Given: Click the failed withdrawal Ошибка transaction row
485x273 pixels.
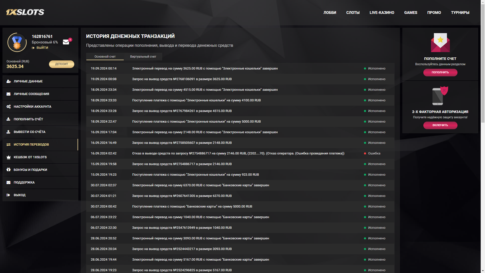Looking at the screenshot, I should click(x=238, y=153).
